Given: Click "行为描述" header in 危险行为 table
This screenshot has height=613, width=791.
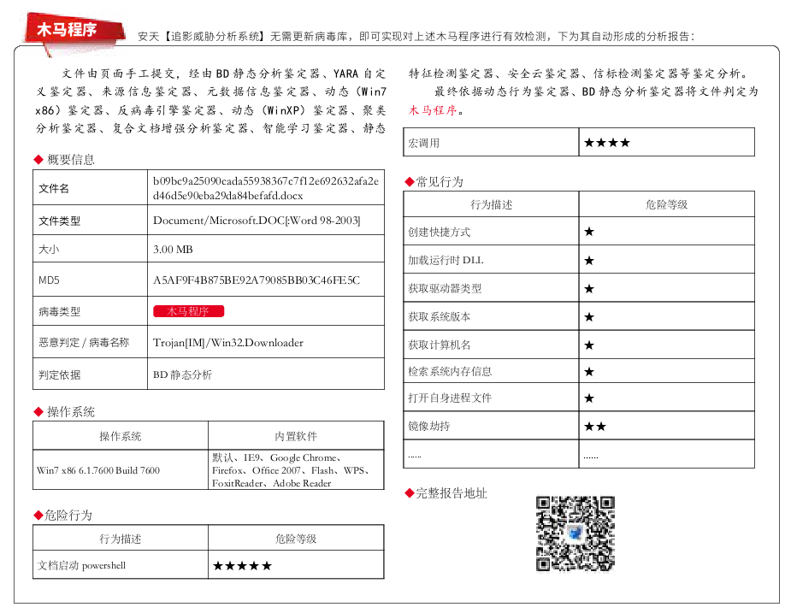Looking at the screenshot, I should click(x=120, y=539).
